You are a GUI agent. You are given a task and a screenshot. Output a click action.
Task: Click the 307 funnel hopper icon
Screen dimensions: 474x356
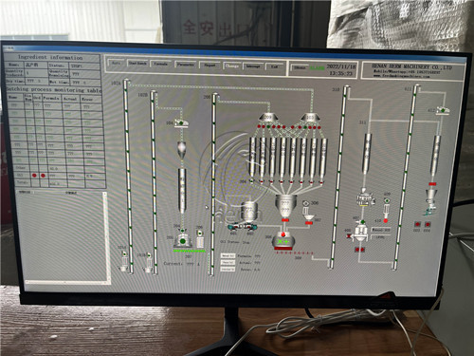tap(309, 217)
